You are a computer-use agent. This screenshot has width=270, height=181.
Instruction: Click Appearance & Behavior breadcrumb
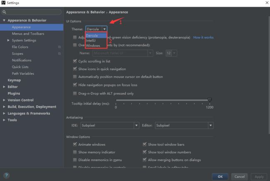(x=86, y=12)
